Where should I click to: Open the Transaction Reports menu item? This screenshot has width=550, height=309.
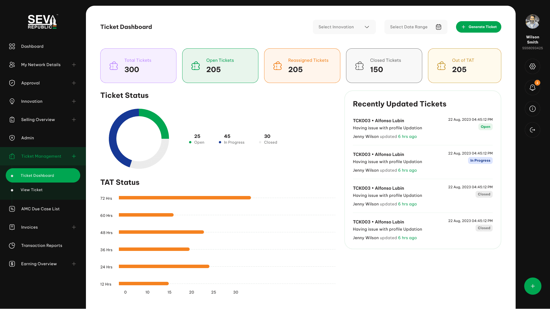(x=43, y=245)
